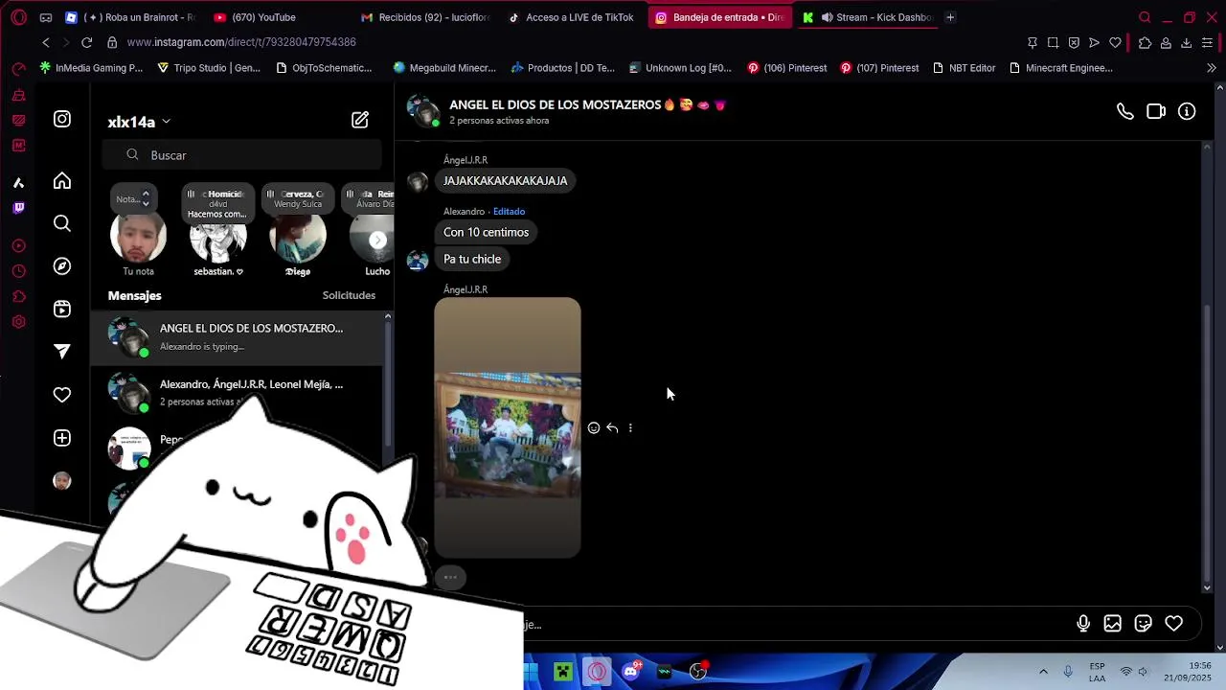Open the Reels icon in sidebar
1226x690 pixels.
[62, 309]
